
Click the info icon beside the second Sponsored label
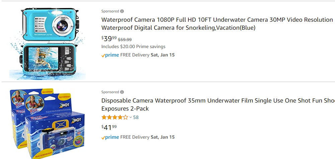point(122,92)
